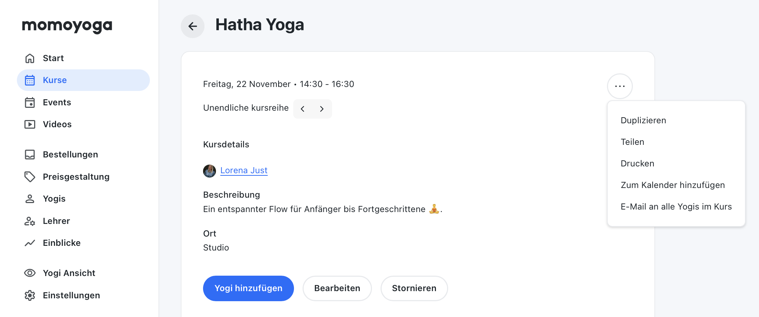
Task: Click the Lehrer teacher icon
Action: 30,221
